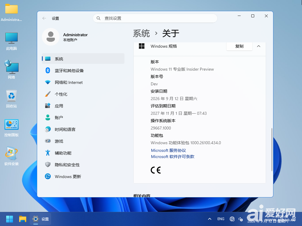Viewport: 302px width, 226px height.
Task: Click the globe network tray icon
Action: pos(232,219)
